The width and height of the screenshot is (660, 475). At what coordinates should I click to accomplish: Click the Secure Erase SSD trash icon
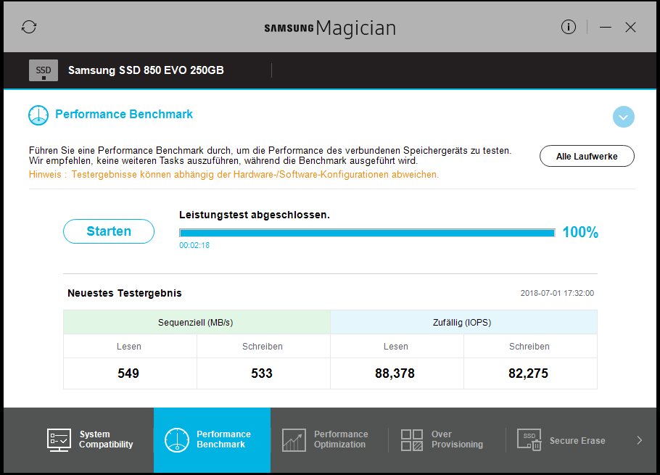point(529,440)
